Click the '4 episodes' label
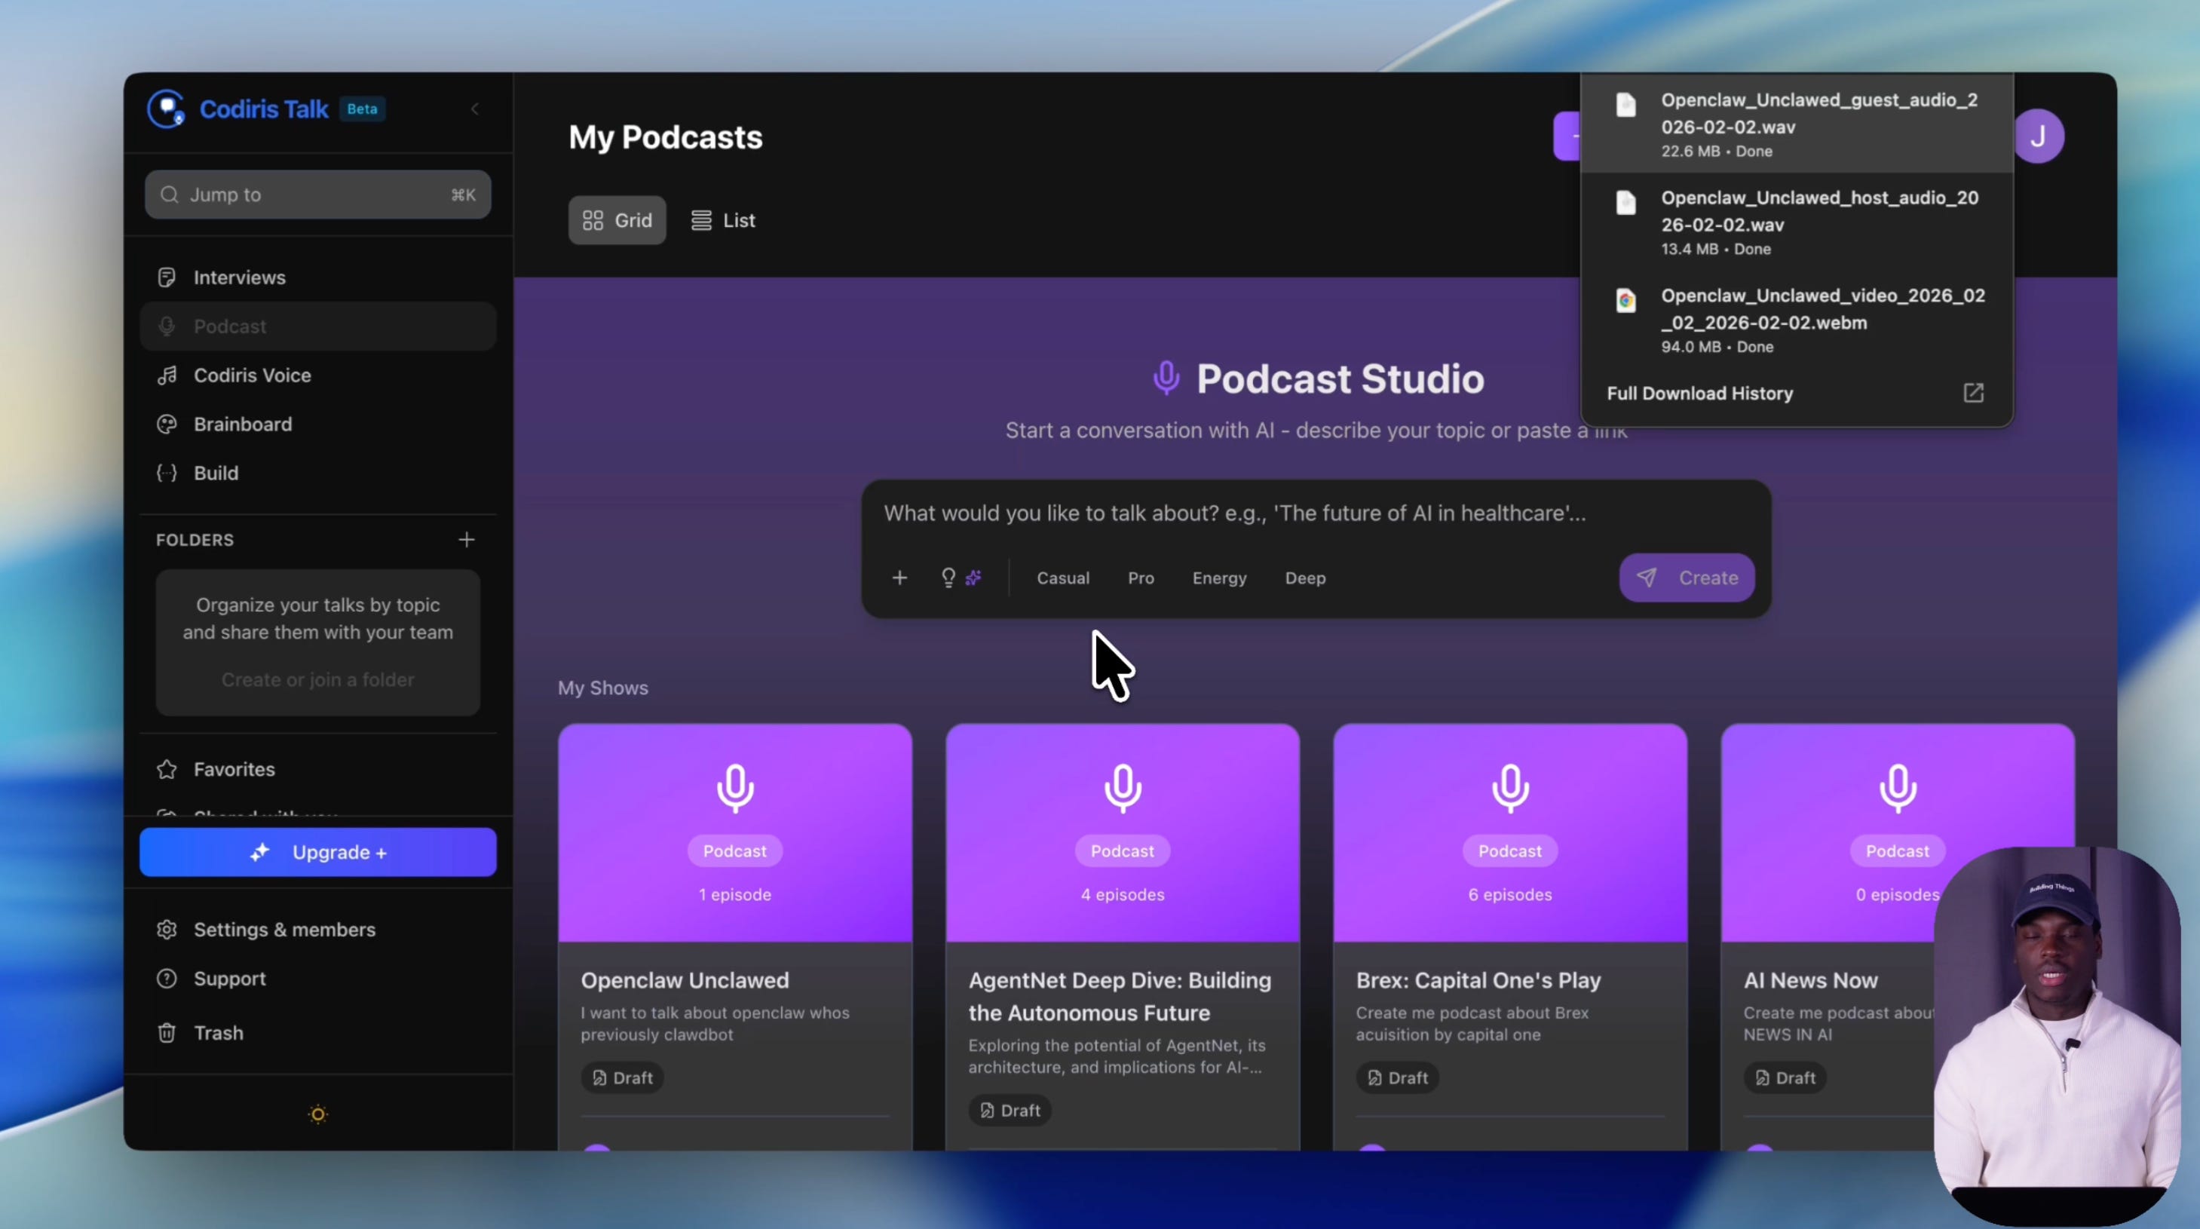Viewport: 2200px width, 1229px height. click(x=1123, y=895)
